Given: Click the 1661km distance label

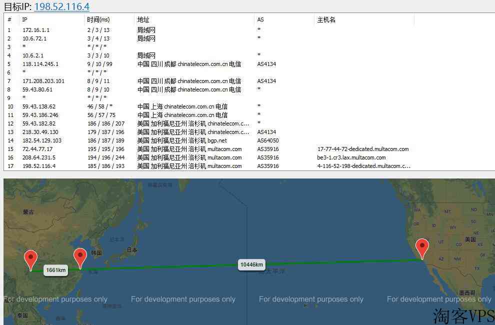Looking at the screenshot, I should pos(56,270).
